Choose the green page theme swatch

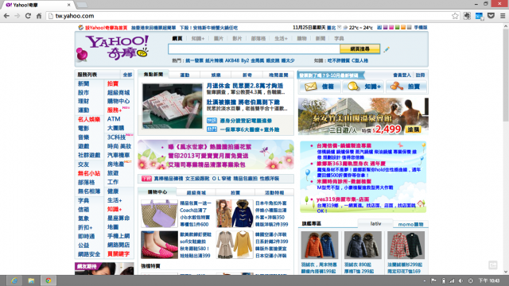pyautogui.click(x=397, y=28)
